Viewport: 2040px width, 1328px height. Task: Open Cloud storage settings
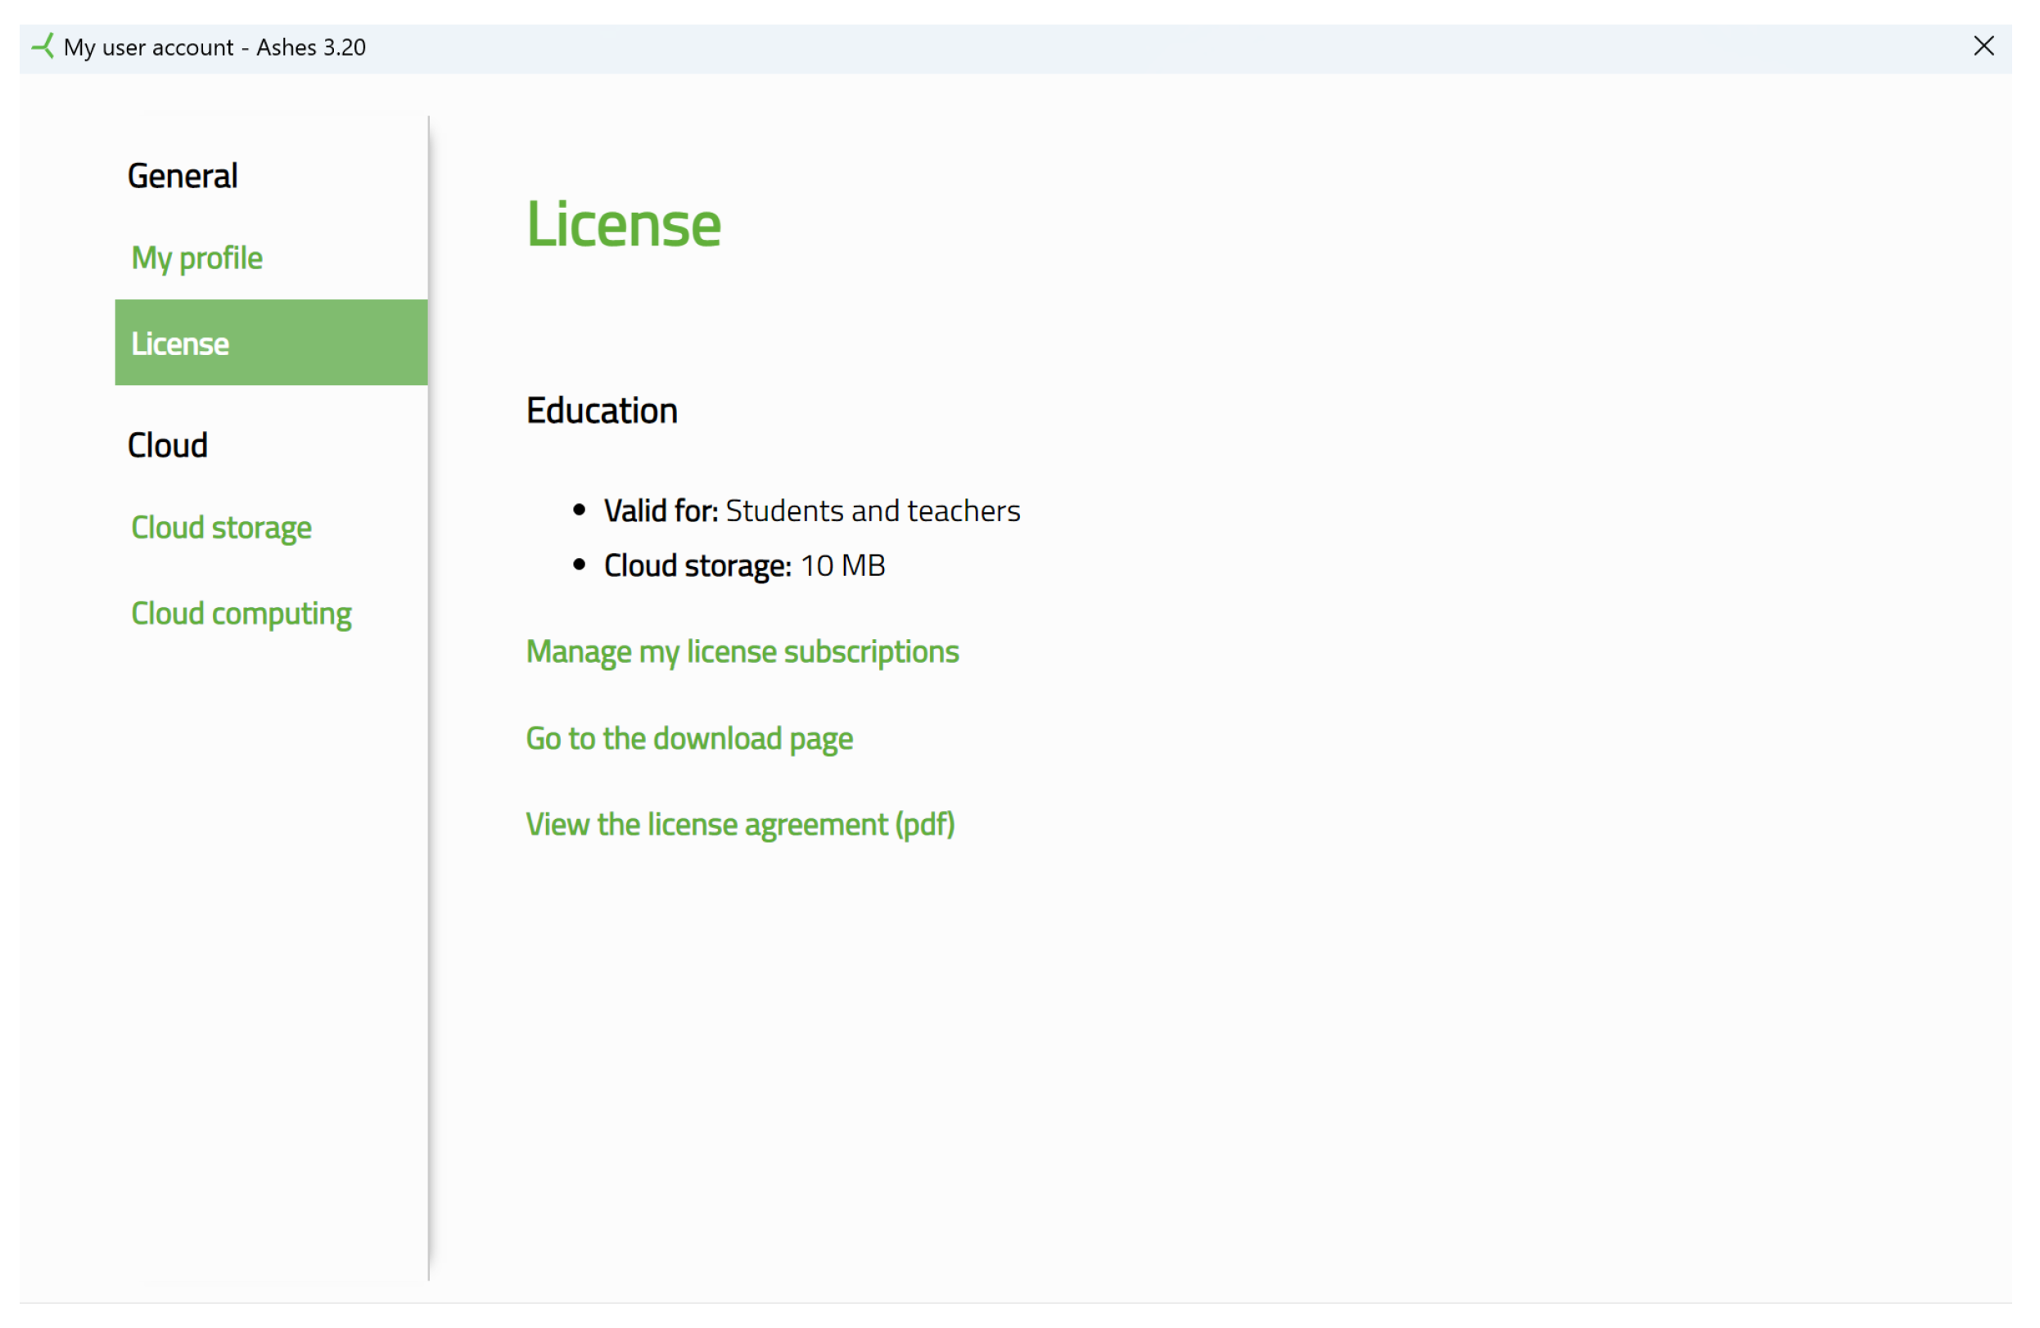pos(221,528)
